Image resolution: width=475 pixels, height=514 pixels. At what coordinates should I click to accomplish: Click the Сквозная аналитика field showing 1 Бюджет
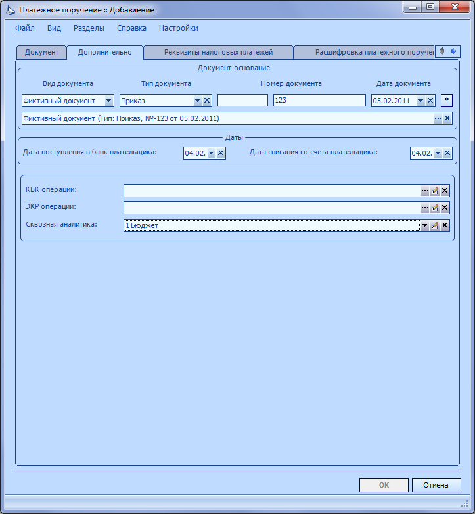[272, 225]
